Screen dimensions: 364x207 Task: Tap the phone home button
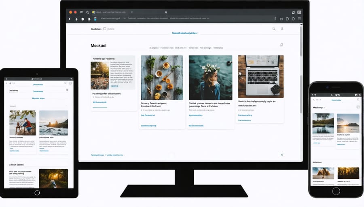tap(336, 191)
